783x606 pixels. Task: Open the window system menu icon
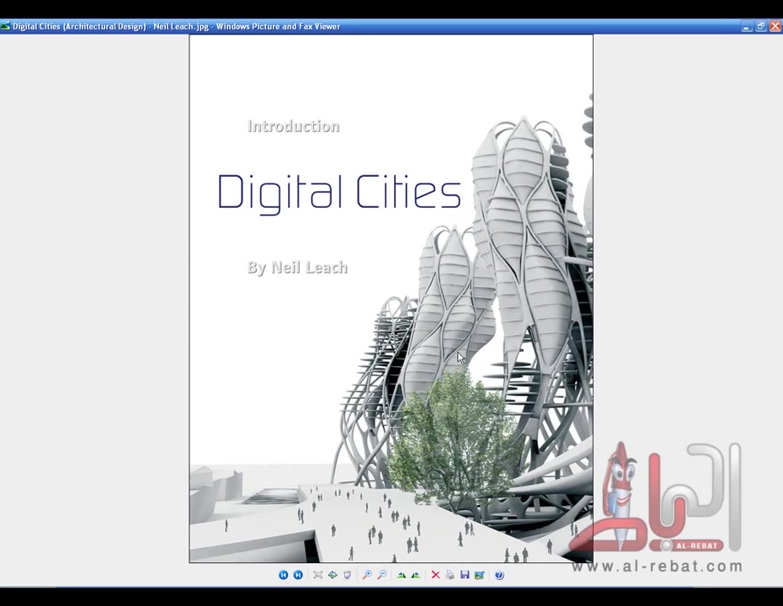[x=6, y=26]
